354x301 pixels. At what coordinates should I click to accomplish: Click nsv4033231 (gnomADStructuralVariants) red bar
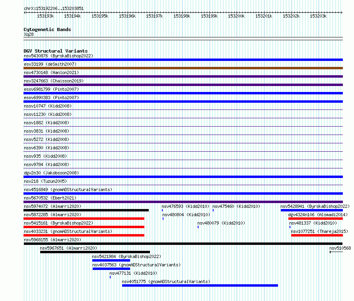(x=84, y=235)
